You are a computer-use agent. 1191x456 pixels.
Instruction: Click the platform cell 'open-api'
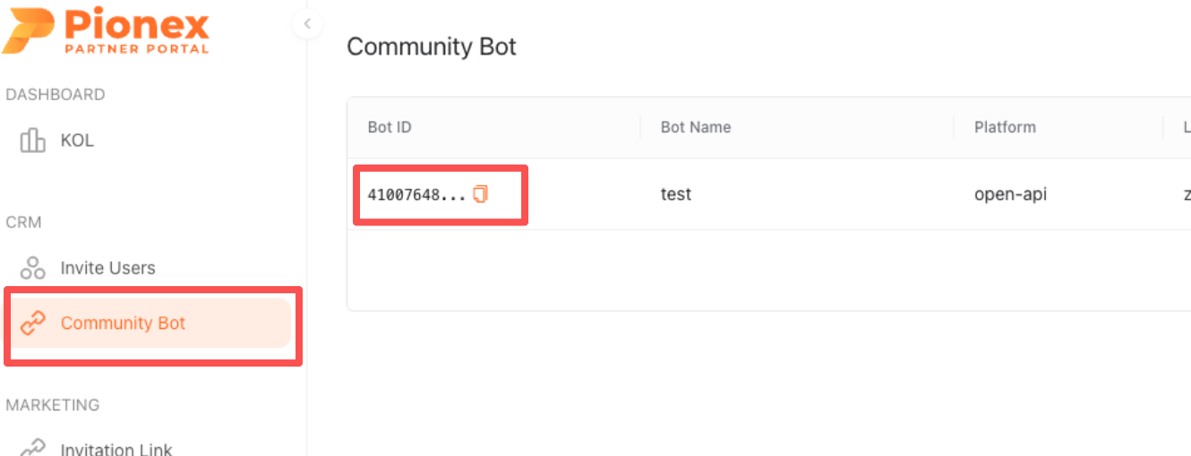click(1010, 194)
